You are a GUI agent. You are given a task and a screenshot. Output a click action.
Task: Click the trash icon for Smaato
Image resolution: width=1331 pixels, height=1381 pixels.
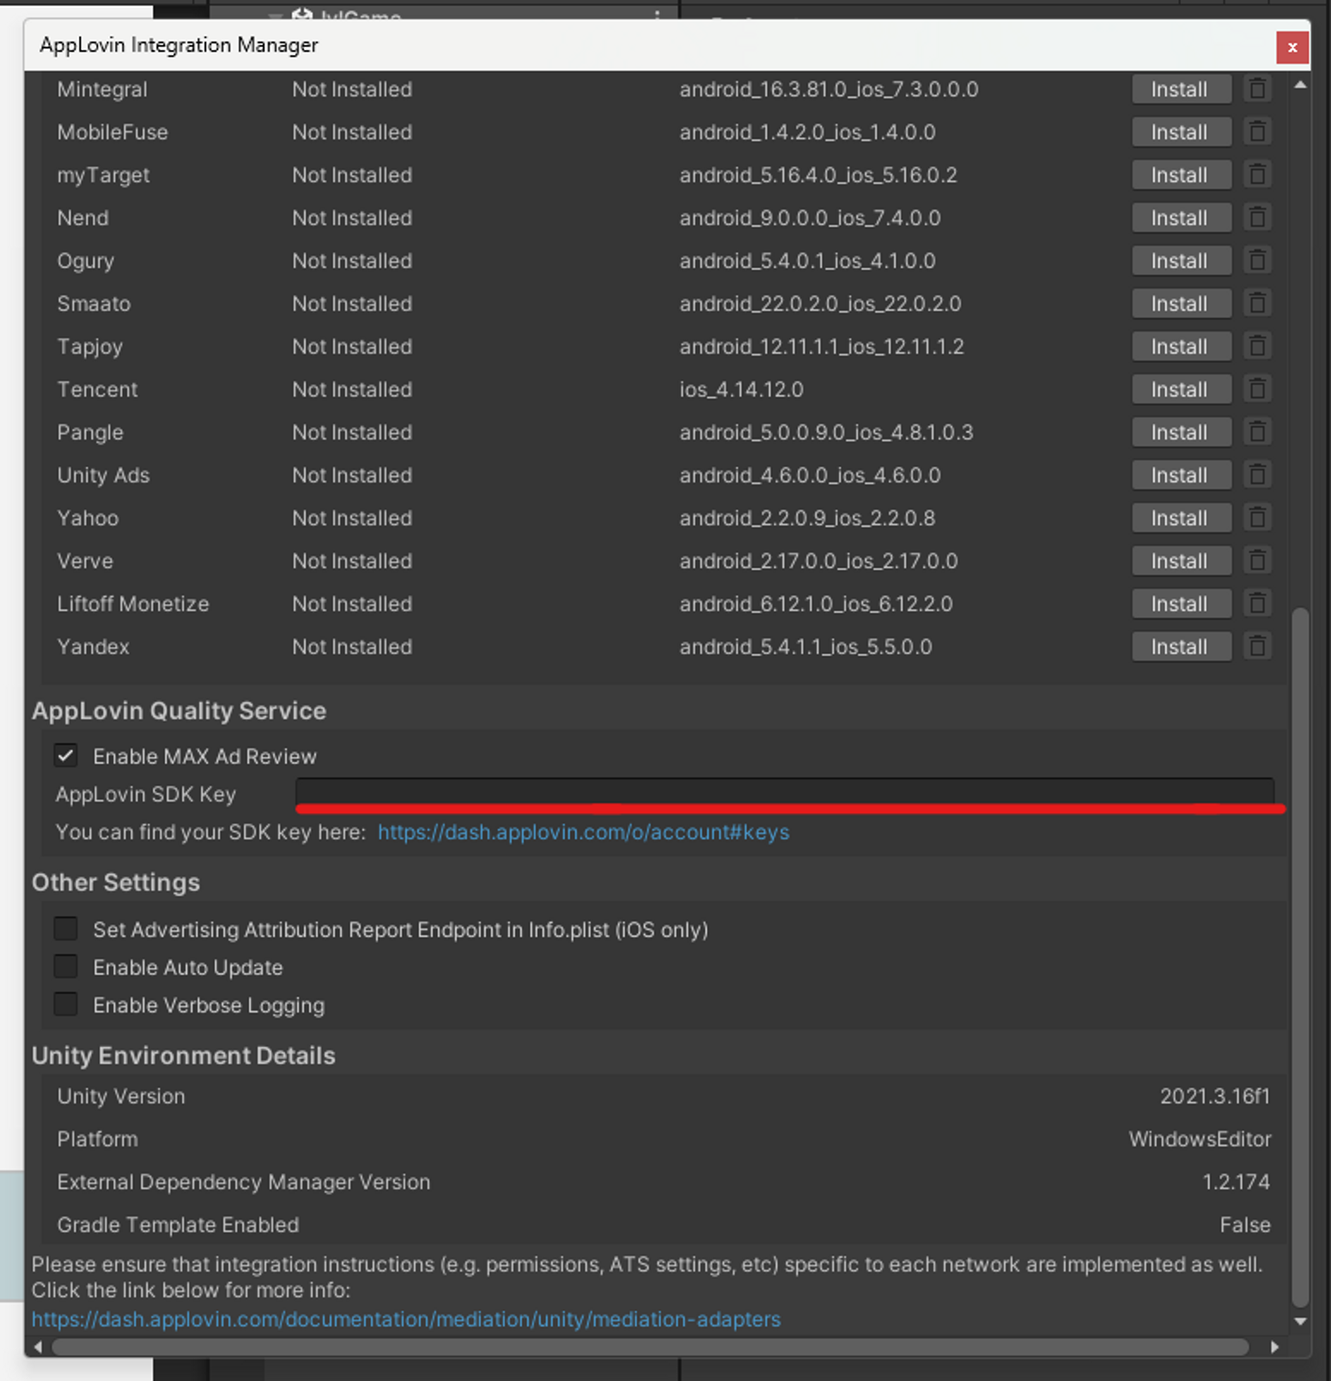(1257, 303)
